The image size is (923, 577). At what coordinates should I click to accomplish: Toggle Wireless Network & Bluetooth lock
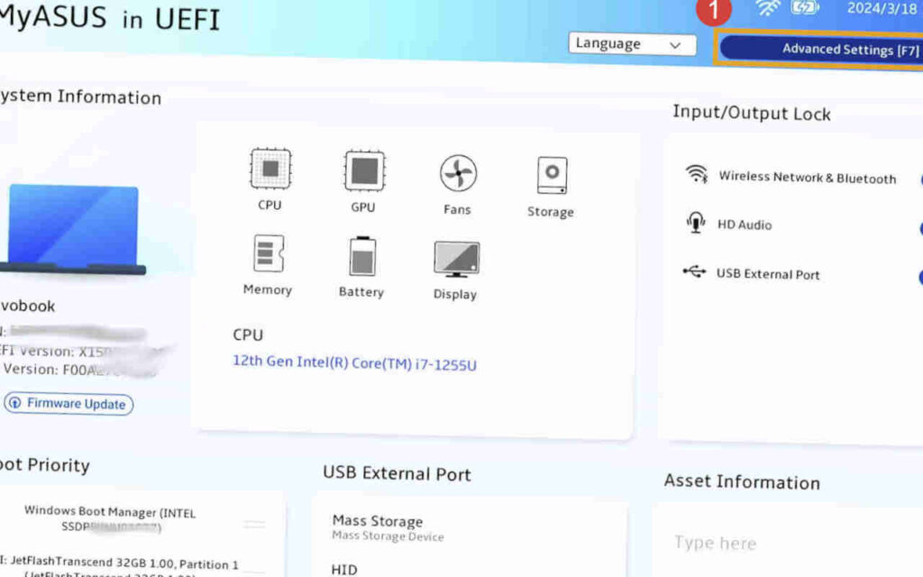(920, 179)
